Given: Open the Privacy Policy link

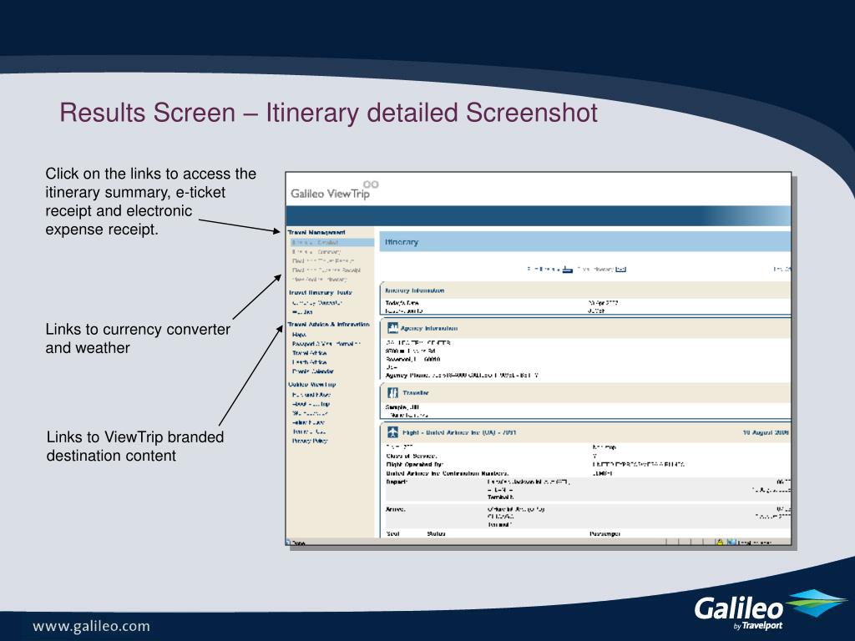Looking at the screenshot, I should coord(310,441).
